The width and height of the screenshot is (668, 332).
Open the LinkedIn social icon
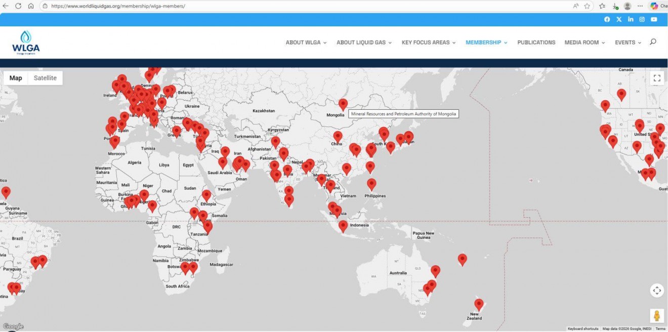point(631,19)
